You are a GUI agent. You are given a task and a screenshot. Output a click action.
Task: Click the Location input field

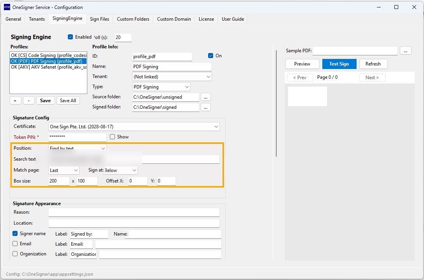(x=134, y=223)
